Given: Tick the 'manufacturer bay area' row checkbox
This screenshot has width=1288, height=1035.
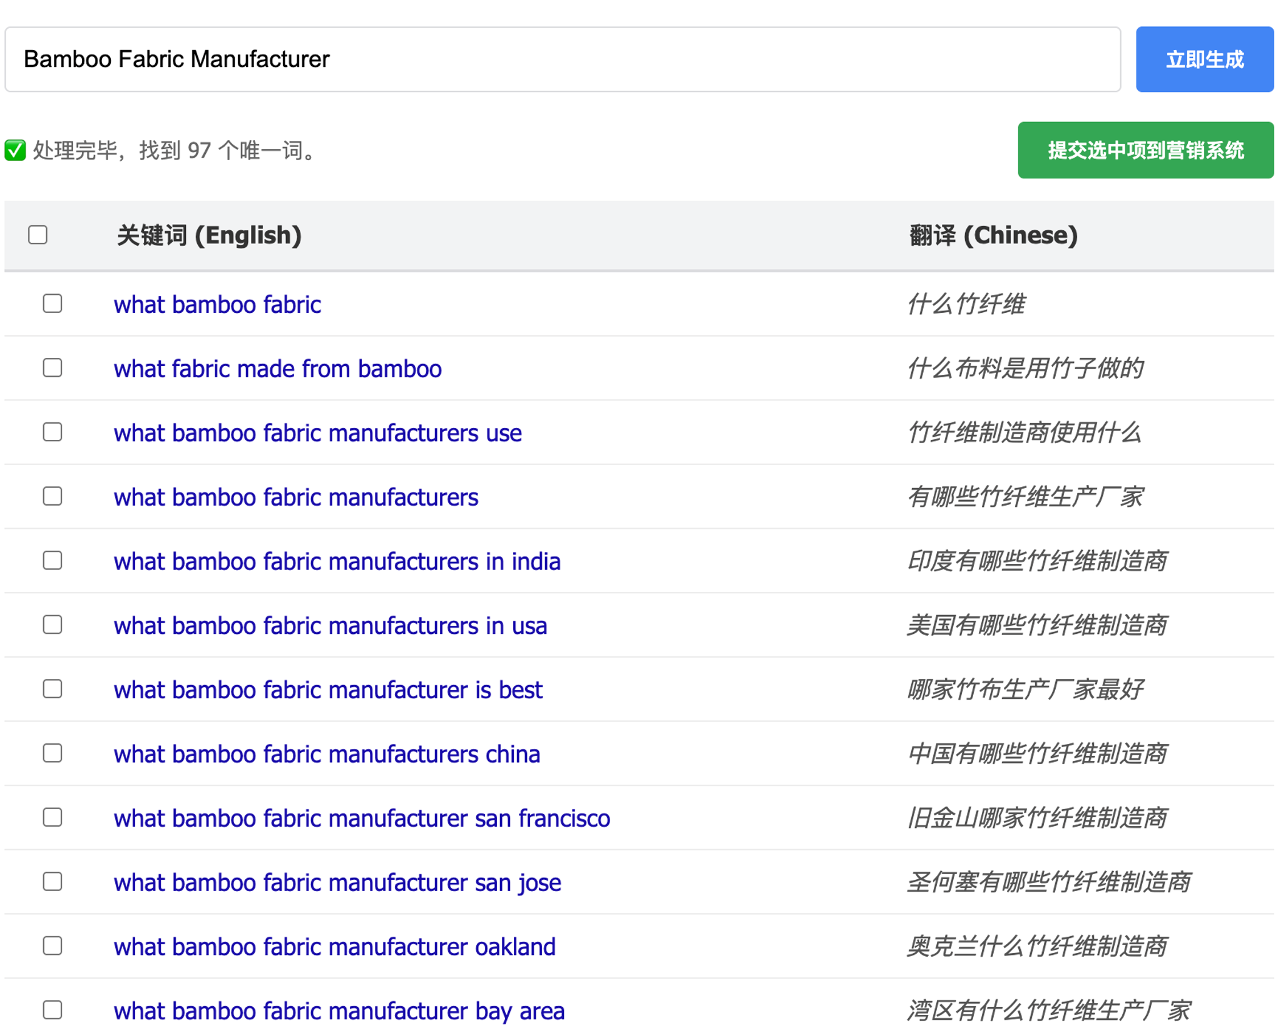Looking at the screenshot, I should pyautogui.click(x=53, y=1010).
